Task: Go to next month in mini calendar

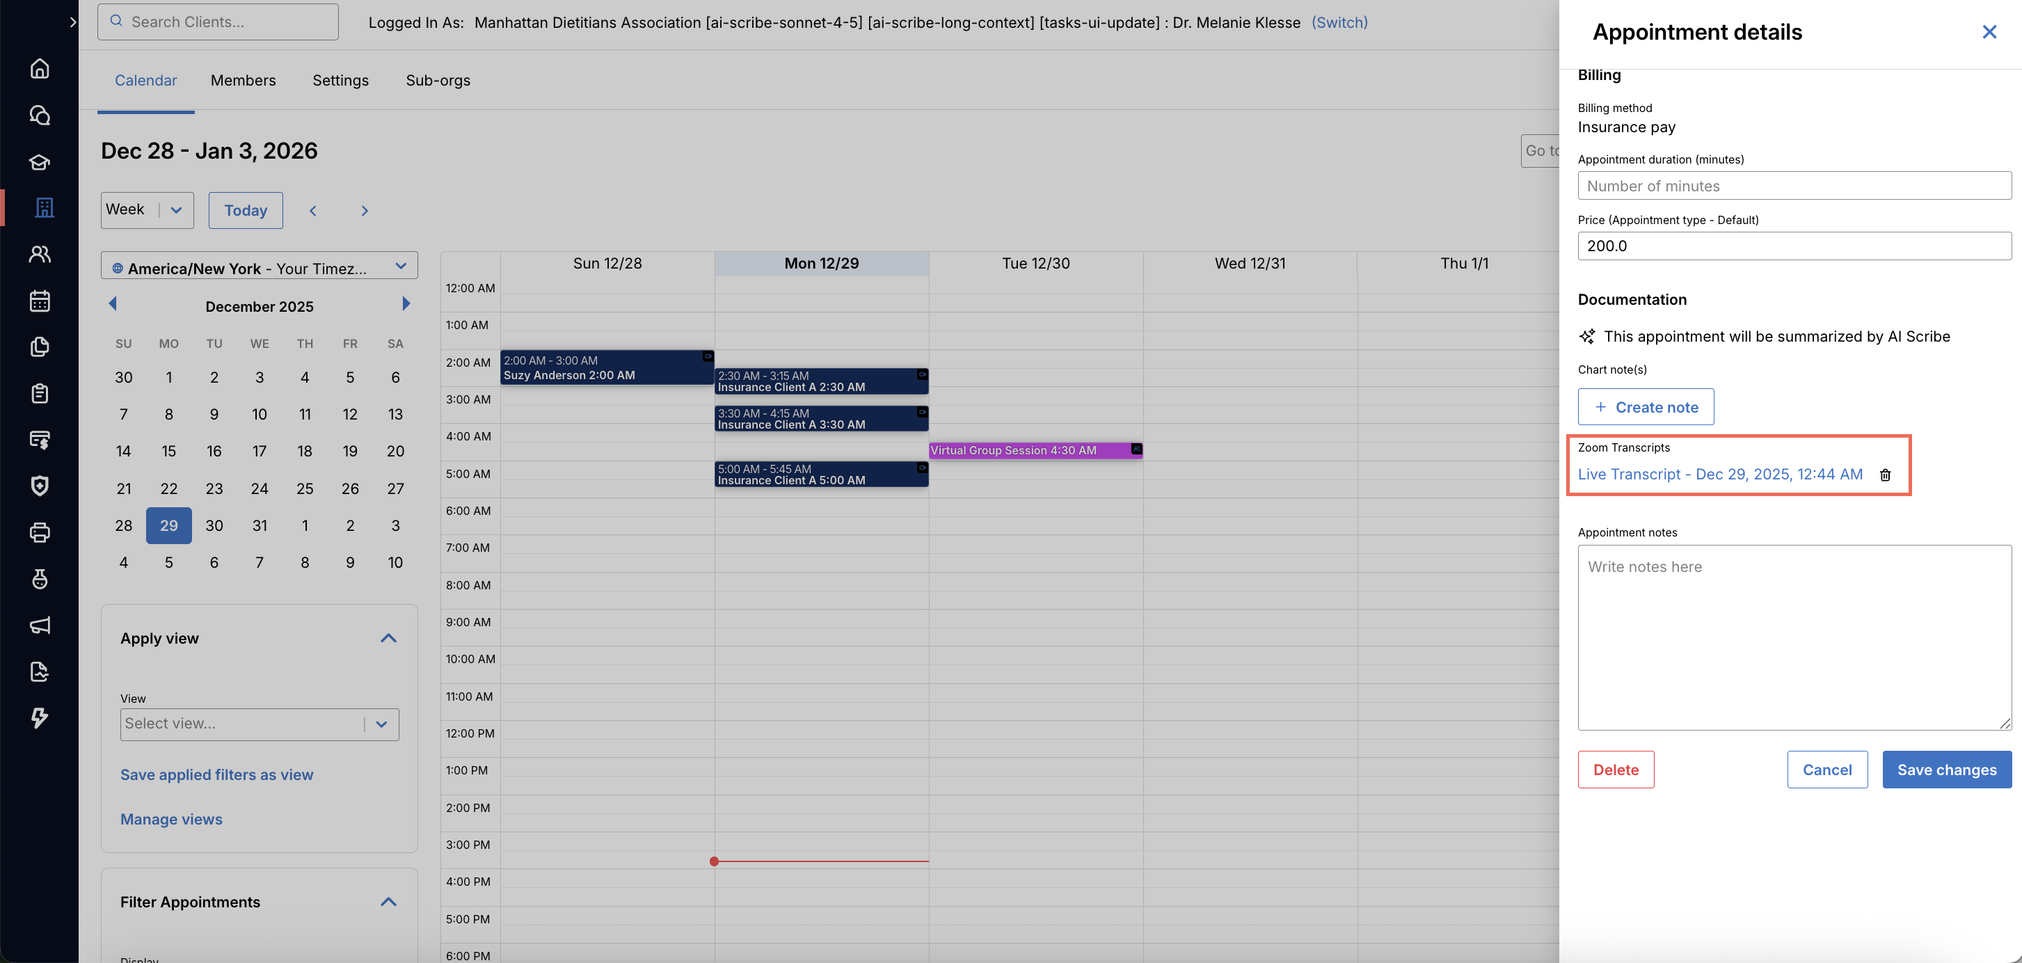Action: click(406, 304)
